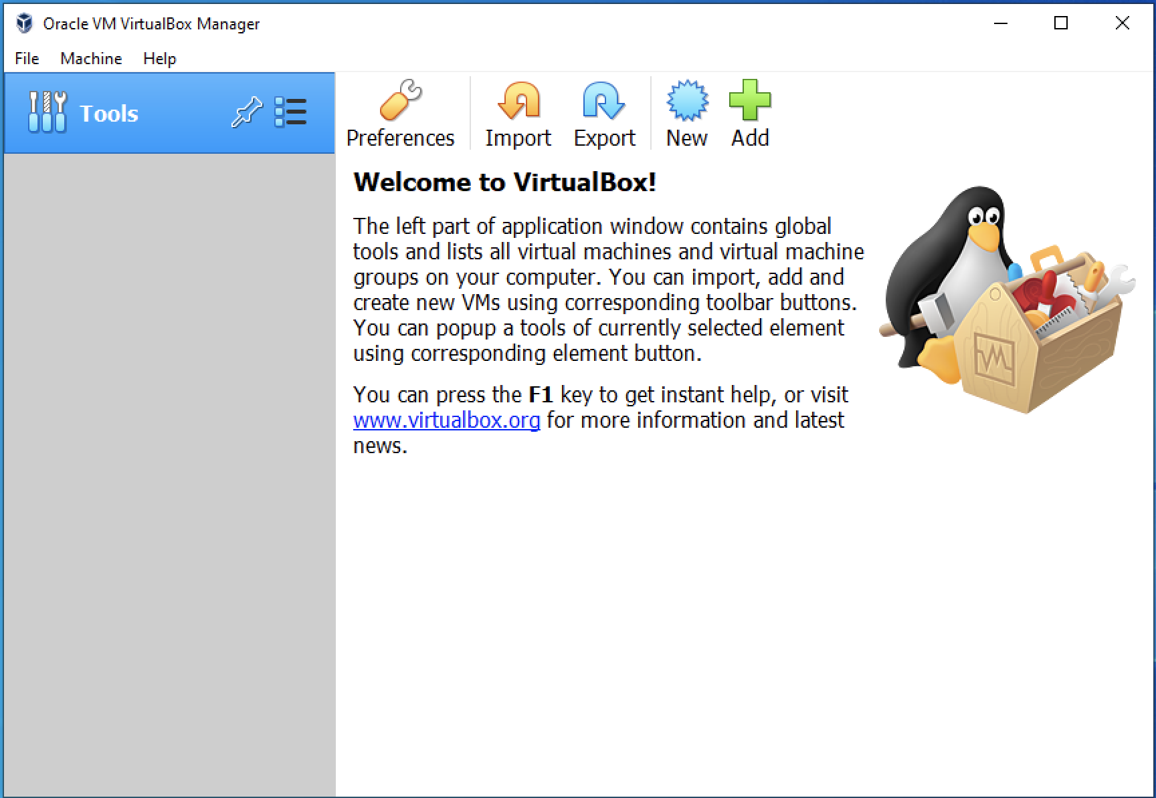Viewport: 1156px width, 798px height.
Task: Open the Tools list menu icon
Action: (290, 112)
